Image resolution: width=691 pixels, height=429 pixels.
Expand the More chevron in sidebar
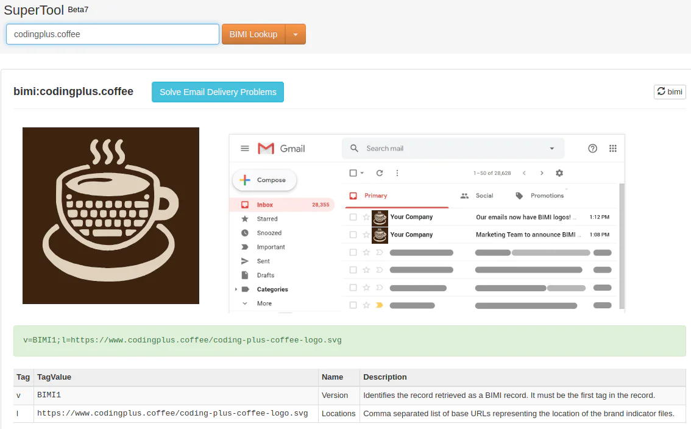[245, 303]
